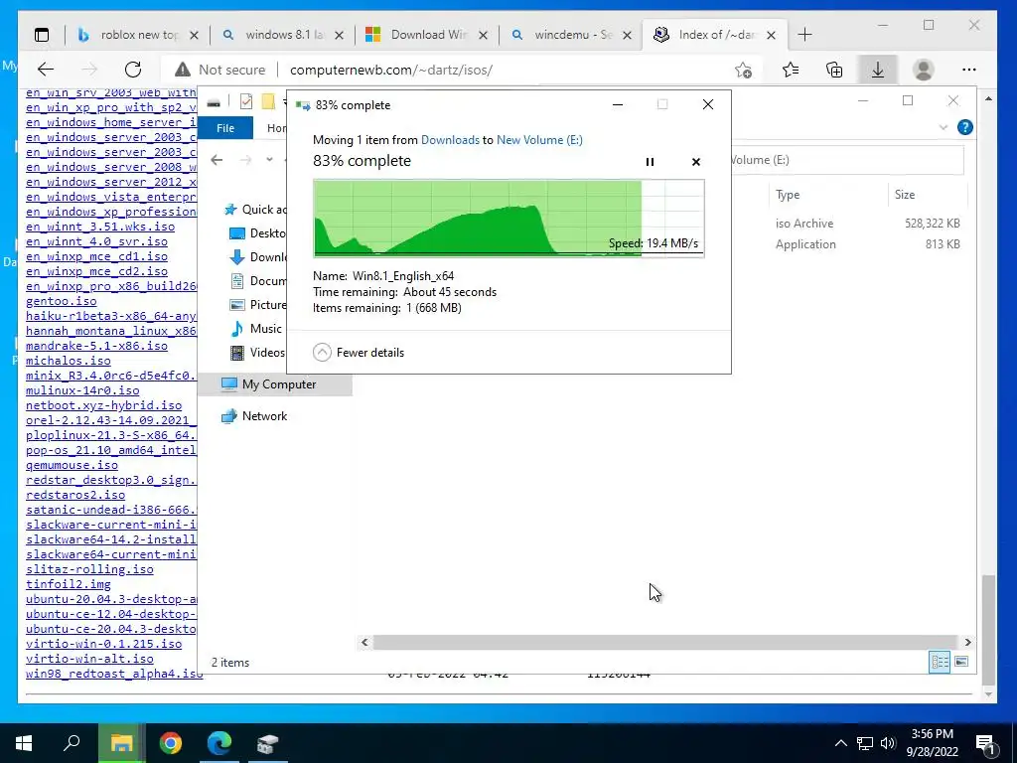Open Documents folder in navigation pane
Image resolution: width=1017 pixels, height=763 pixels.
257,281
